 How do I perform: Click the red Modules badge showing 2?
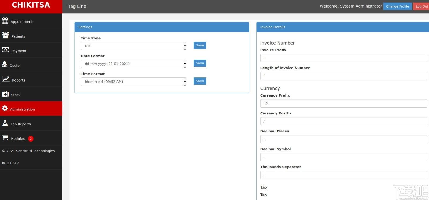point(31,139)
